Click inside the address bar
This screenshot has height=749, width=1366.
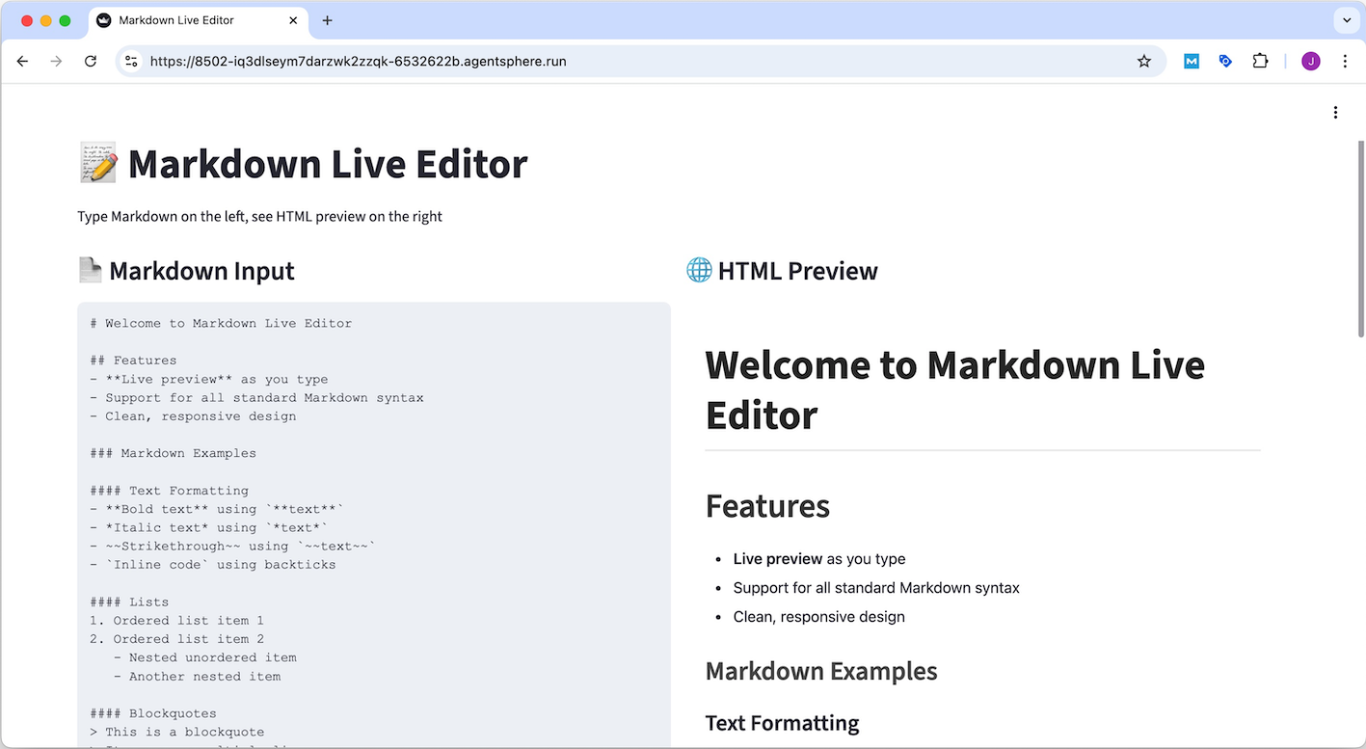386,61
